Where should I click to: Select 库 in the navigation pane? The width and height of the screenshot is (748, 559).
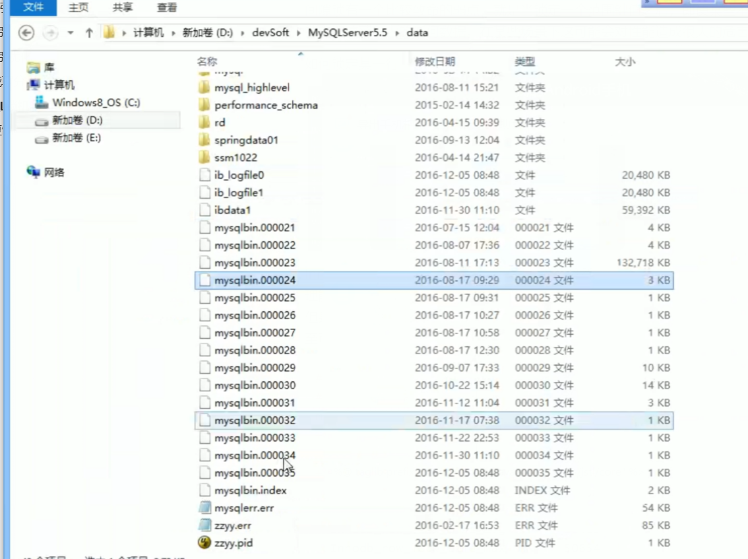[x=49, y=67]
